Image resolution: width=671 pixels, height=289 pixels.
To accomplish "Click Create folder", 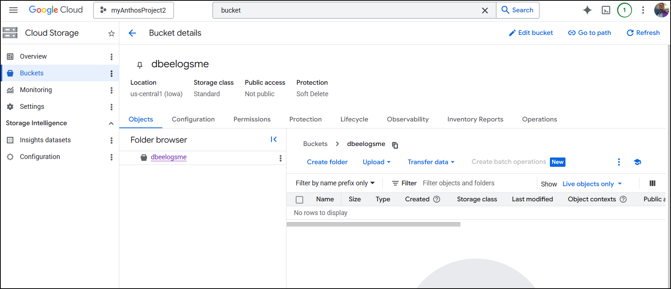I will coord(327,162).
